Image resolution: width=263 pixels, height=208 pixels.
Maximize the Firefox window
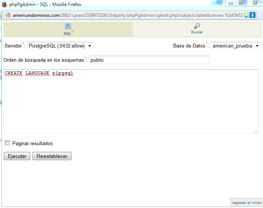241,3
